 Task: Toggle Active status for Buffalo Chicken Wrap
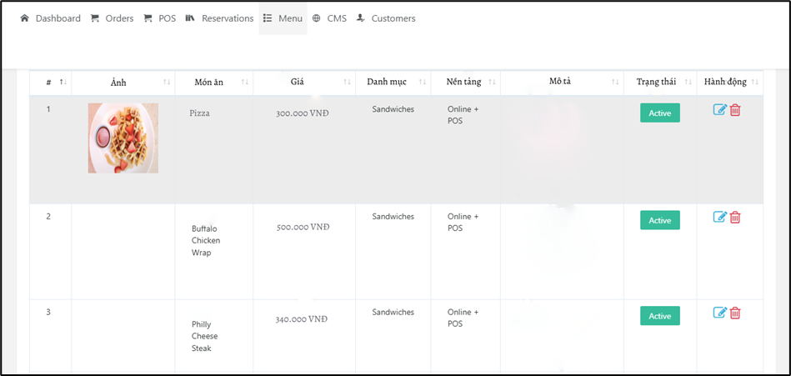[660, 221]
